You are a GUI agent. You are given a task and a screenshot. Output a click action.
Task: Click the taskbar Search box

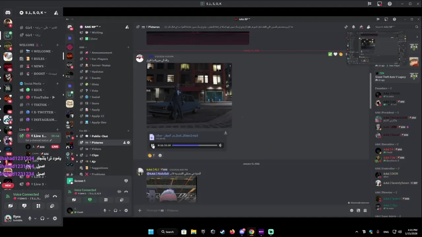tap(167, 232)
